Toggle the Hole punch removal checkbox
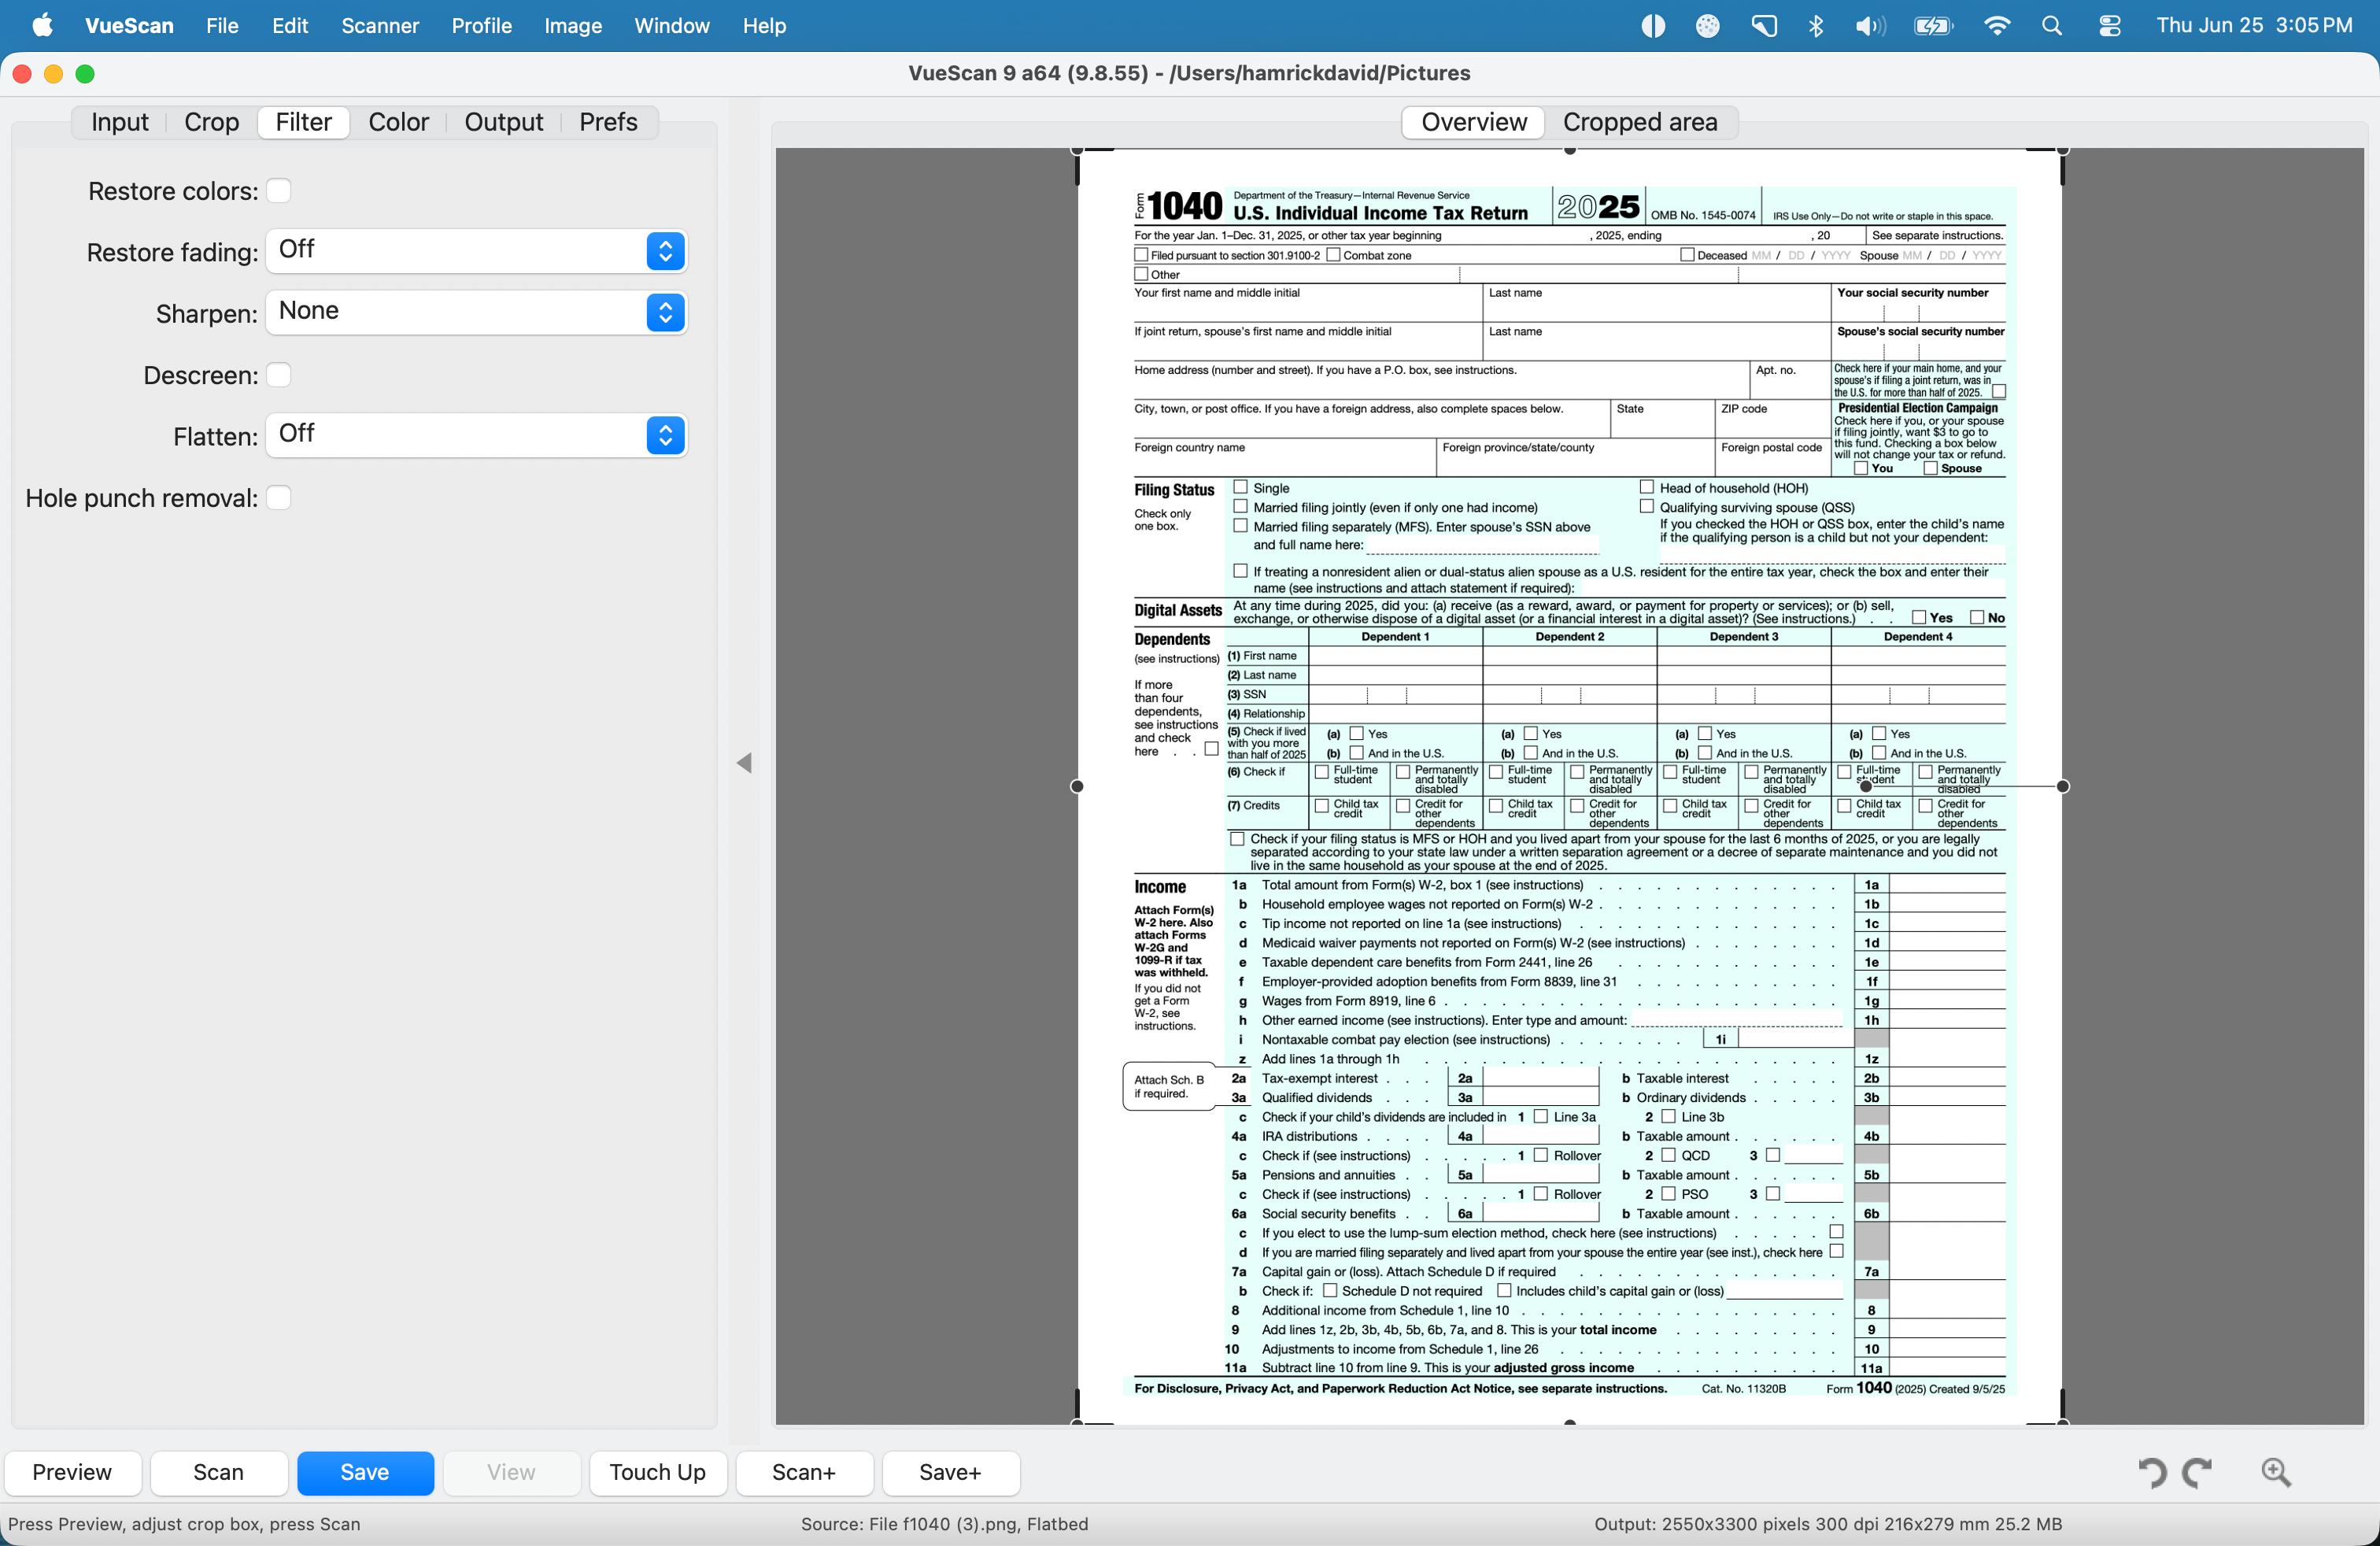Screen dimensions: 2380x1546 tap(279, 498)
